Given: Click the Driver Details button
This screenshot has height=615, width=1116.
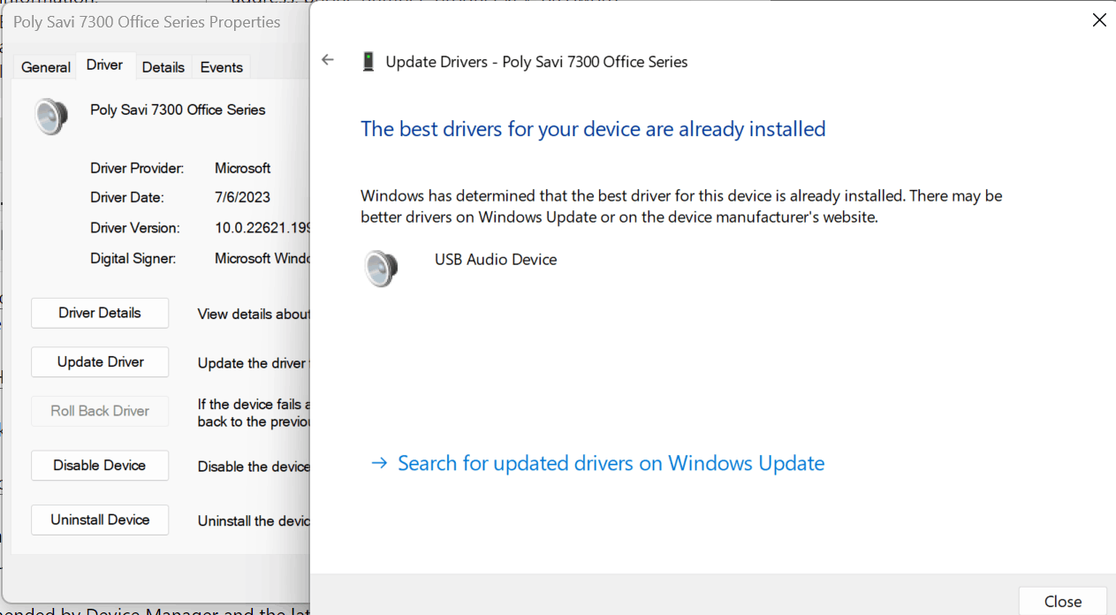Looking at the screenshot, I should click(x=100, y=313).
